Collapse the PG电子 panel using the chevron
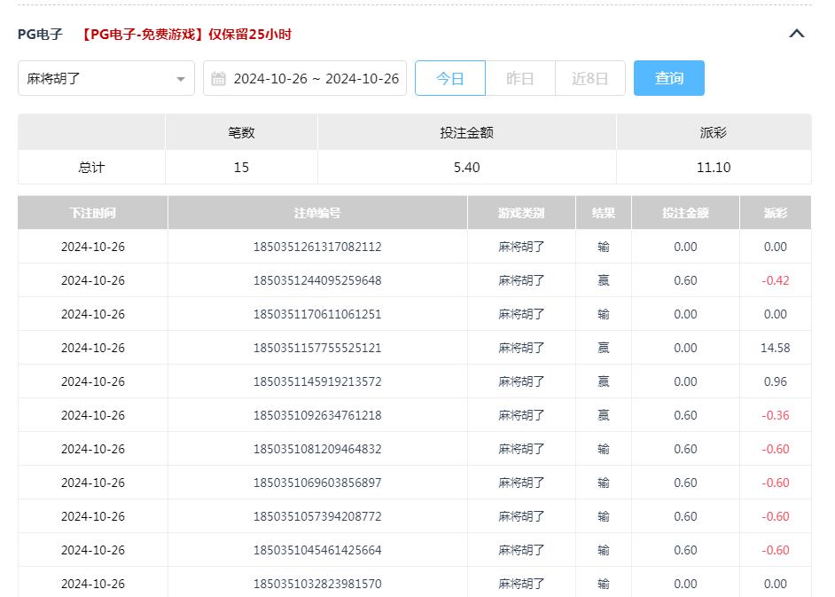The width and height of the screenshot is (835, 597). (796, 32)
